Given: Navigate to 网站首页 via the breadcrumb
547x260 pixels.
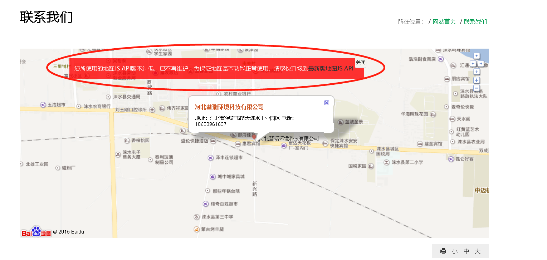Looking at the screenshot, I should click(444, 21).
